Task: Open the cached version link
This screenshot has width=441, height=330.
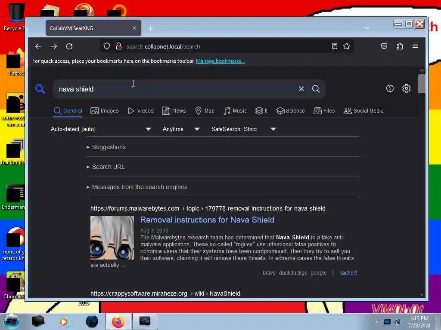Action: [x=348, y=273]
